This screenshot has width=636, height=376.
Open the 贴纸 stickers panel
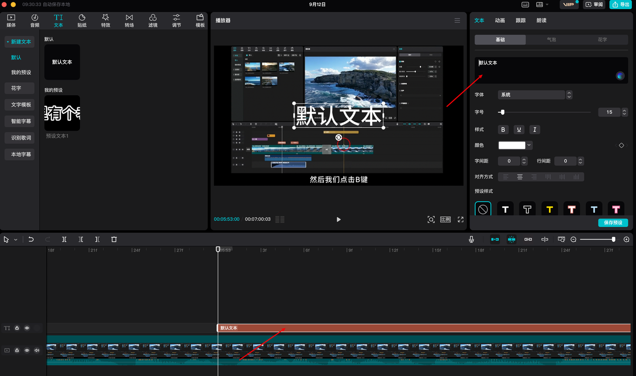coord(82,20)
